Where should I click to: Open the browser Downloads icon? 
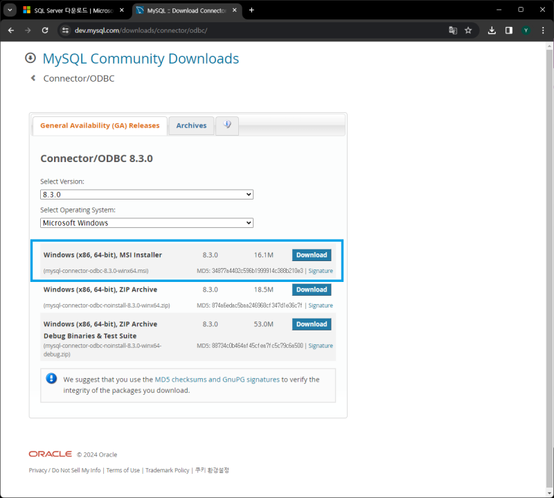pyautogui.click(x=492, y=30)
